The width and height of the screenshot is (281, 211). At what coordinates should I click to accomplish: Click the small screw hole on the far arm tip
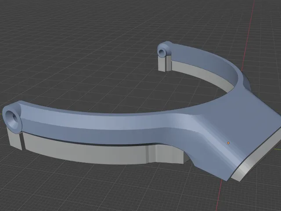(x=162, y=52)
